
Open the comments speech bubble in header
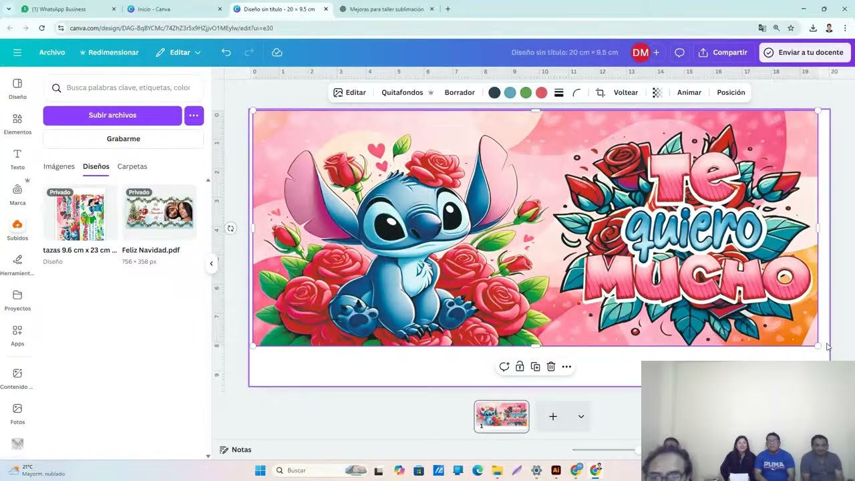[x=679, y=52]
